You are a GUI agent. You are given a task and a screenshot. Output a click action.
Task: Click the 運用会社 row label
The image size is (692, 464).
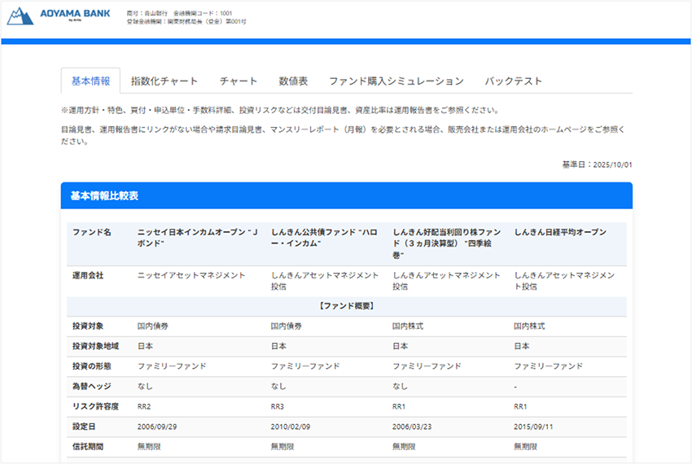(x=88, y=276)
